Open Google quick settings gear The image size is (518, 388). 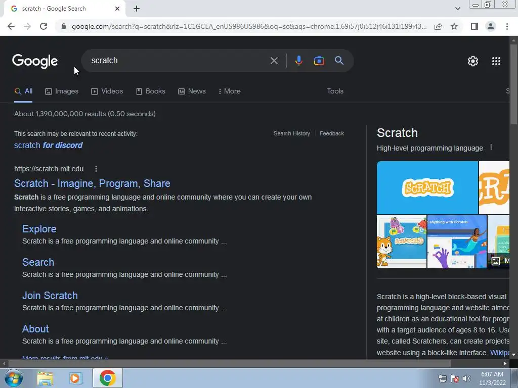click(x=473, y=61)
